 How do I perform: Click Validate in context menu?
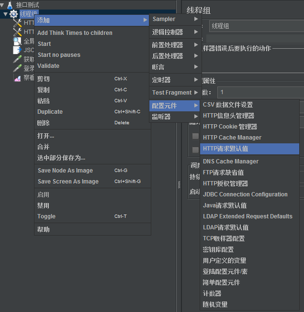(x=92, y=66)
